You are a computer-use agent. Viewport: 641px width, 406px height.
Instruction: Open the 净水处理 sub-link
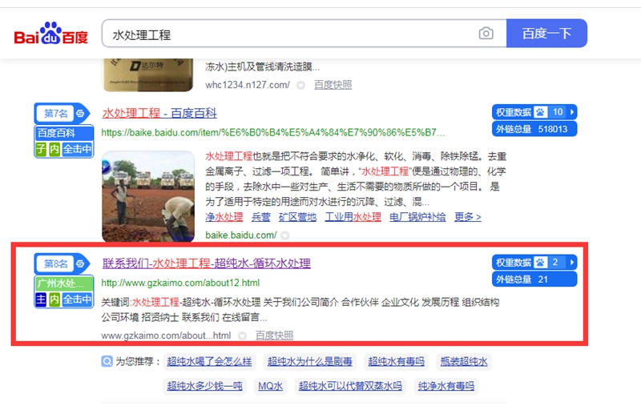224,216
